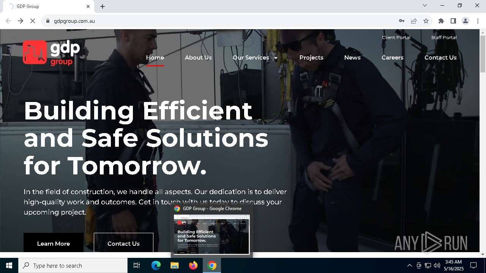
Task: Open the extensions puzzle icon
Action: (441, 21)
